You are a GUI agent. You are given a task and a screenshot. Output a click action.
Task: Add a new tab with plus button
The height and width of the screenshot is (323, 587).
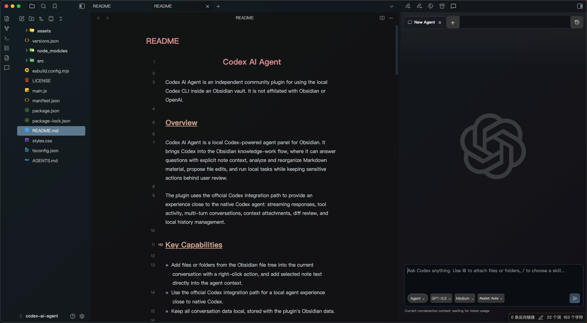[x=218, y=6]
